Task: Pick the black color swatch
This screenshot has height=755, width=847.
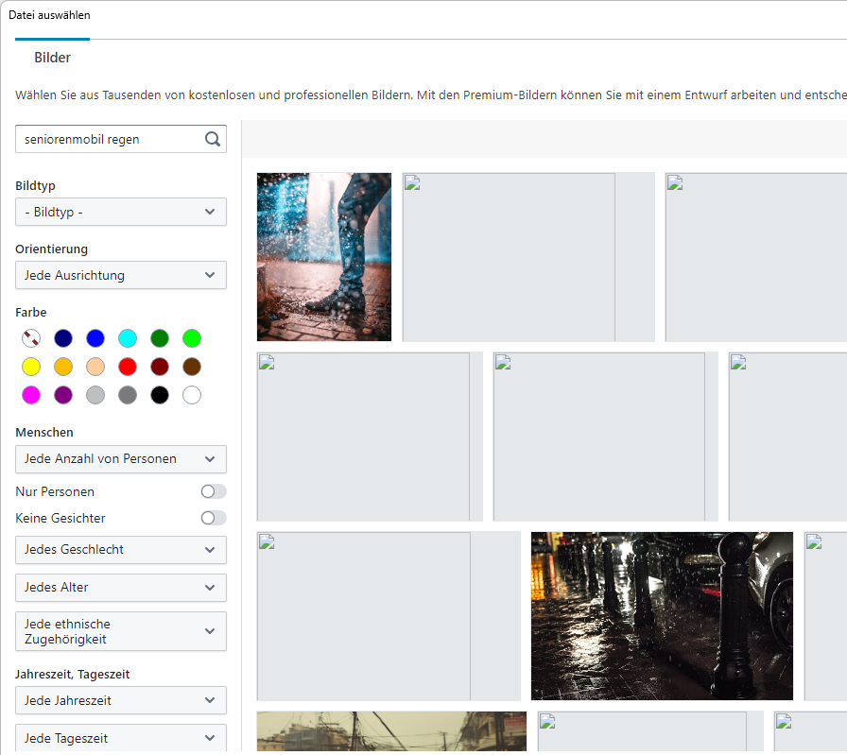Action: click(160, 395)
